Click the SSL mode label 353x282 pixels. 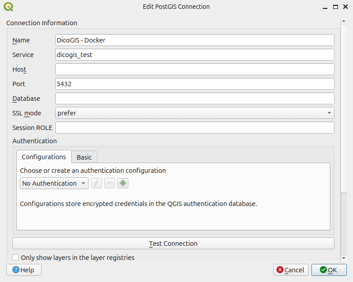tap(27, 113)
